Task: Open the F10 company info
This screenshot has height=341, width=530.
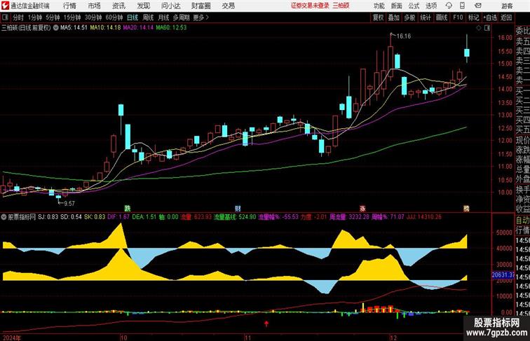Action: (x=458, y=18)
